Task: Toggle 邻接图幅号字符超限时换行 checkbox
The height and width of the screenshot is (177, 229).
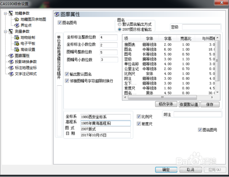Action: pos(67,81)
